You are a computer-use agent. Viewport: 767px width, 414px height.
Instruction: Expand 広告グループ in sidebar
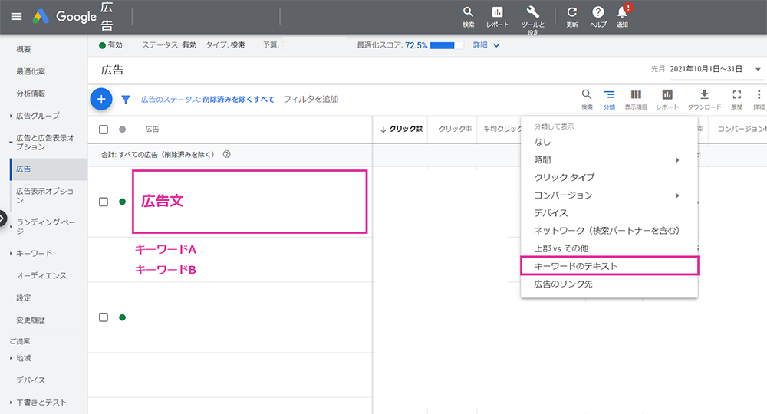[x=11, y=116]
